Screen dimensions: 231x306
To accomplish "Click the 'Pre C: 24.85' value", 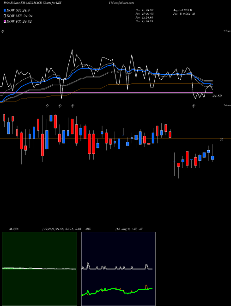I will [x=144, y=21].
